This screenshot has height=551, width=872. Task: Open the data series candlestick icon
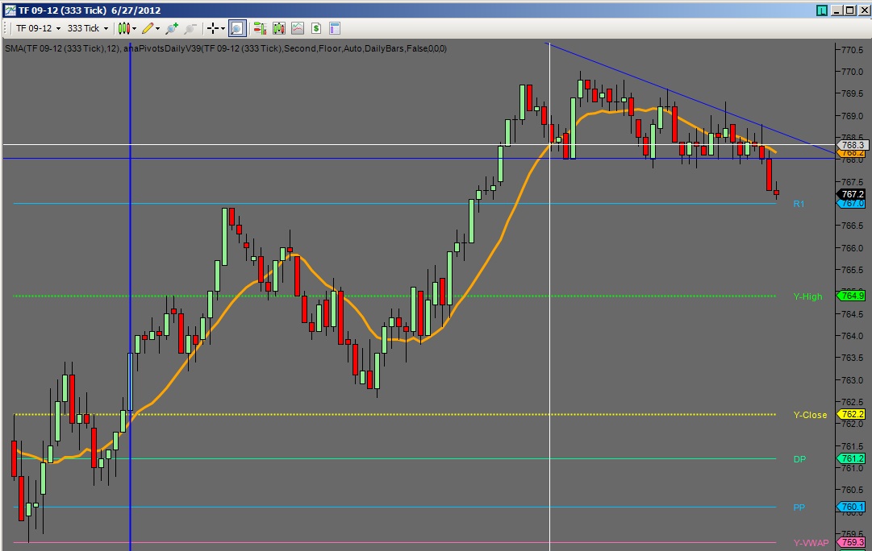point(278,28)
